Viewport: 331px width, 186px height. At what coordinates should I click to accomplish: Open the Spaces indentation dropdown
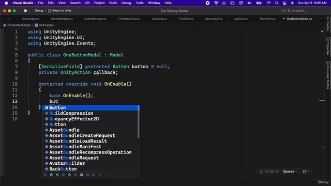pos(290,172)
